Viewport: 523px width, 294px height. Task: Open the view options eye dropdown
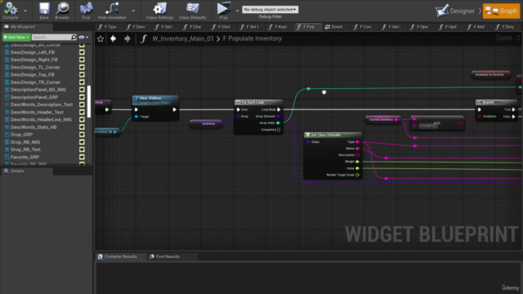[x=83, y=37]
